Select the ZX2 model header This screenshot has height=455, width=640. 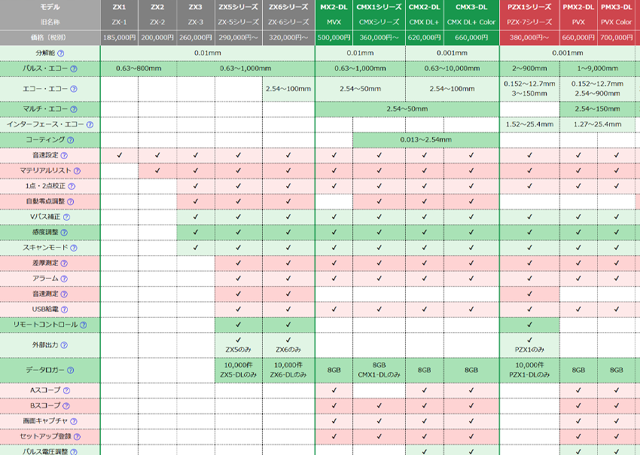[x=157, y=7]
